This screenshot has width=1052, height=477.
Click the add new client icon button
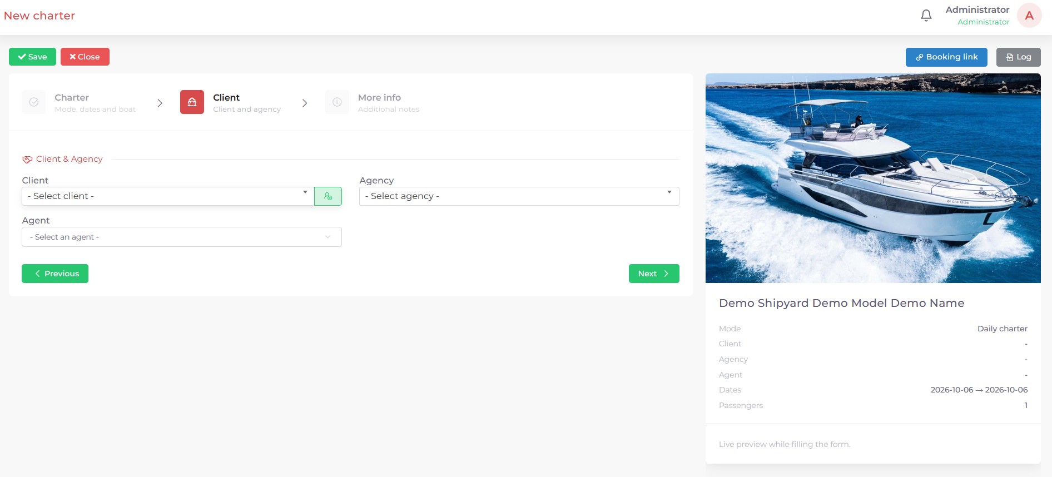coord(328,196)
